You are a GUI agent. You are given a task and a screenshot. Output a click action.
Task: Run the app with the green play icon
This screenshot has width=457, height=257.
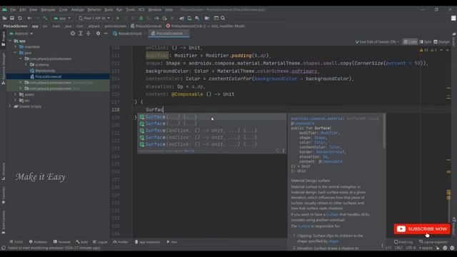(x=118, y=18)
